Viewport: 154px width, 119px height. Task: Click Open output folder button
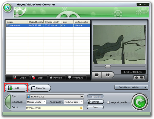pos(95,107)
